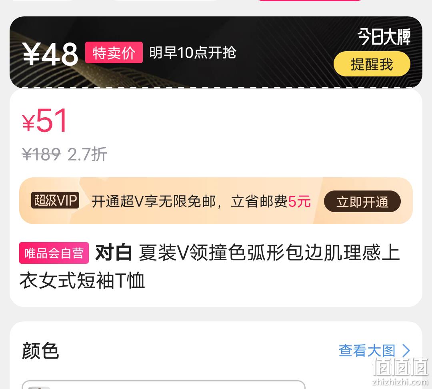Tap the 5元 savings amount
Image resolution: width=432 pixels, height=389 pixels.
299,201
